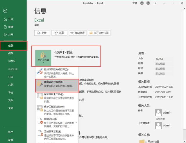Click the home icon beside 开始
Image resolution: width=186 pixels, height=143 pixels.
(x=5, y=19)
